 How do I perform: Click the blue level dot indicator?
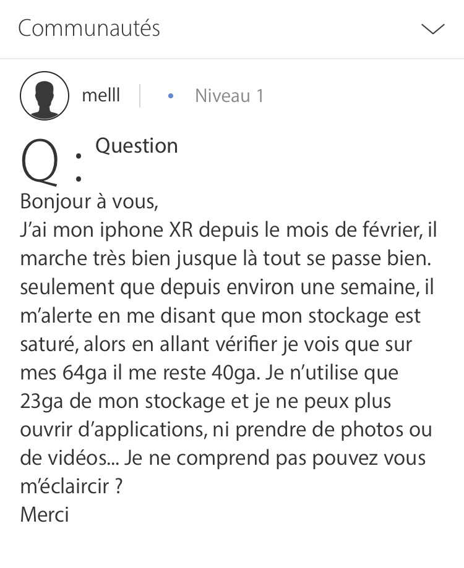[x=171, y=96]
